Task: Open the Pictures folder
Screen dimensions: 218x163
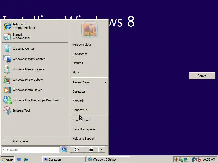Action: pyautogui.click(x=89, y=63)
